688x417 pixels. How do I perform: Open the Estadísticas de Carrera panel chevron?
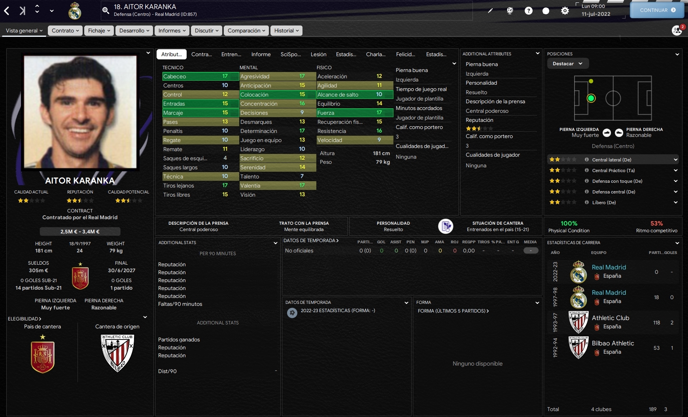tap(677, 243)
